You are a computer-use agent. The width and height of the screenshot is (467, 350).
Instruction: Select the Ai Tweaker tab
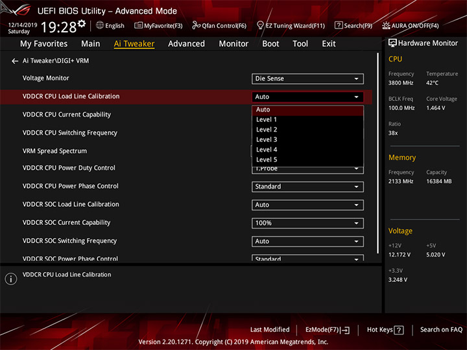(134, 44)
